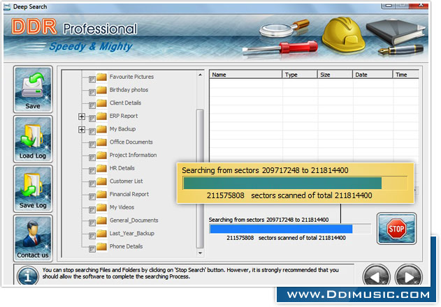Click the Save Log folder button
The width and height of the screenshot is (441, 307).
pos(33,189)
